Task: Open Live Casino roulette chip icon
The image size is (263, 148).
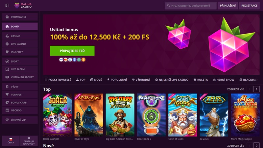Action: [20, 44]
